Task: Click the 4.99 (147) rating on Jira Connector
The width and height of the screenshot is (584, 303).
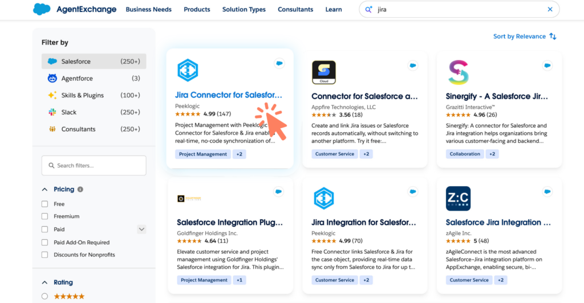Action: click(203, 114)
